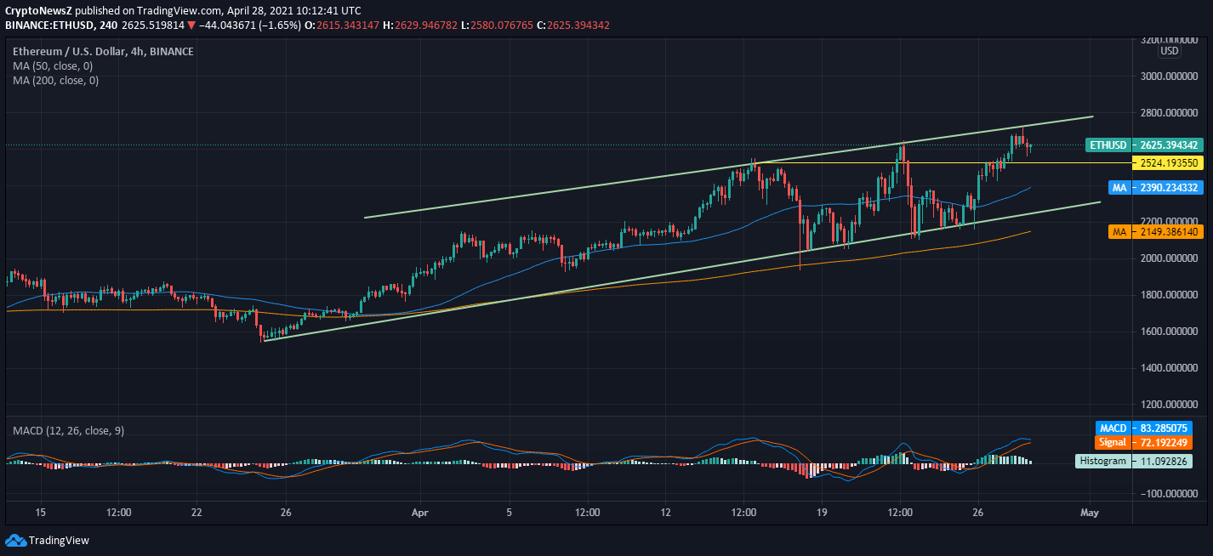The width and height of the screenshot is (1213, 556).
Task: Click the May label on time axis
Action: (1090, 513)
